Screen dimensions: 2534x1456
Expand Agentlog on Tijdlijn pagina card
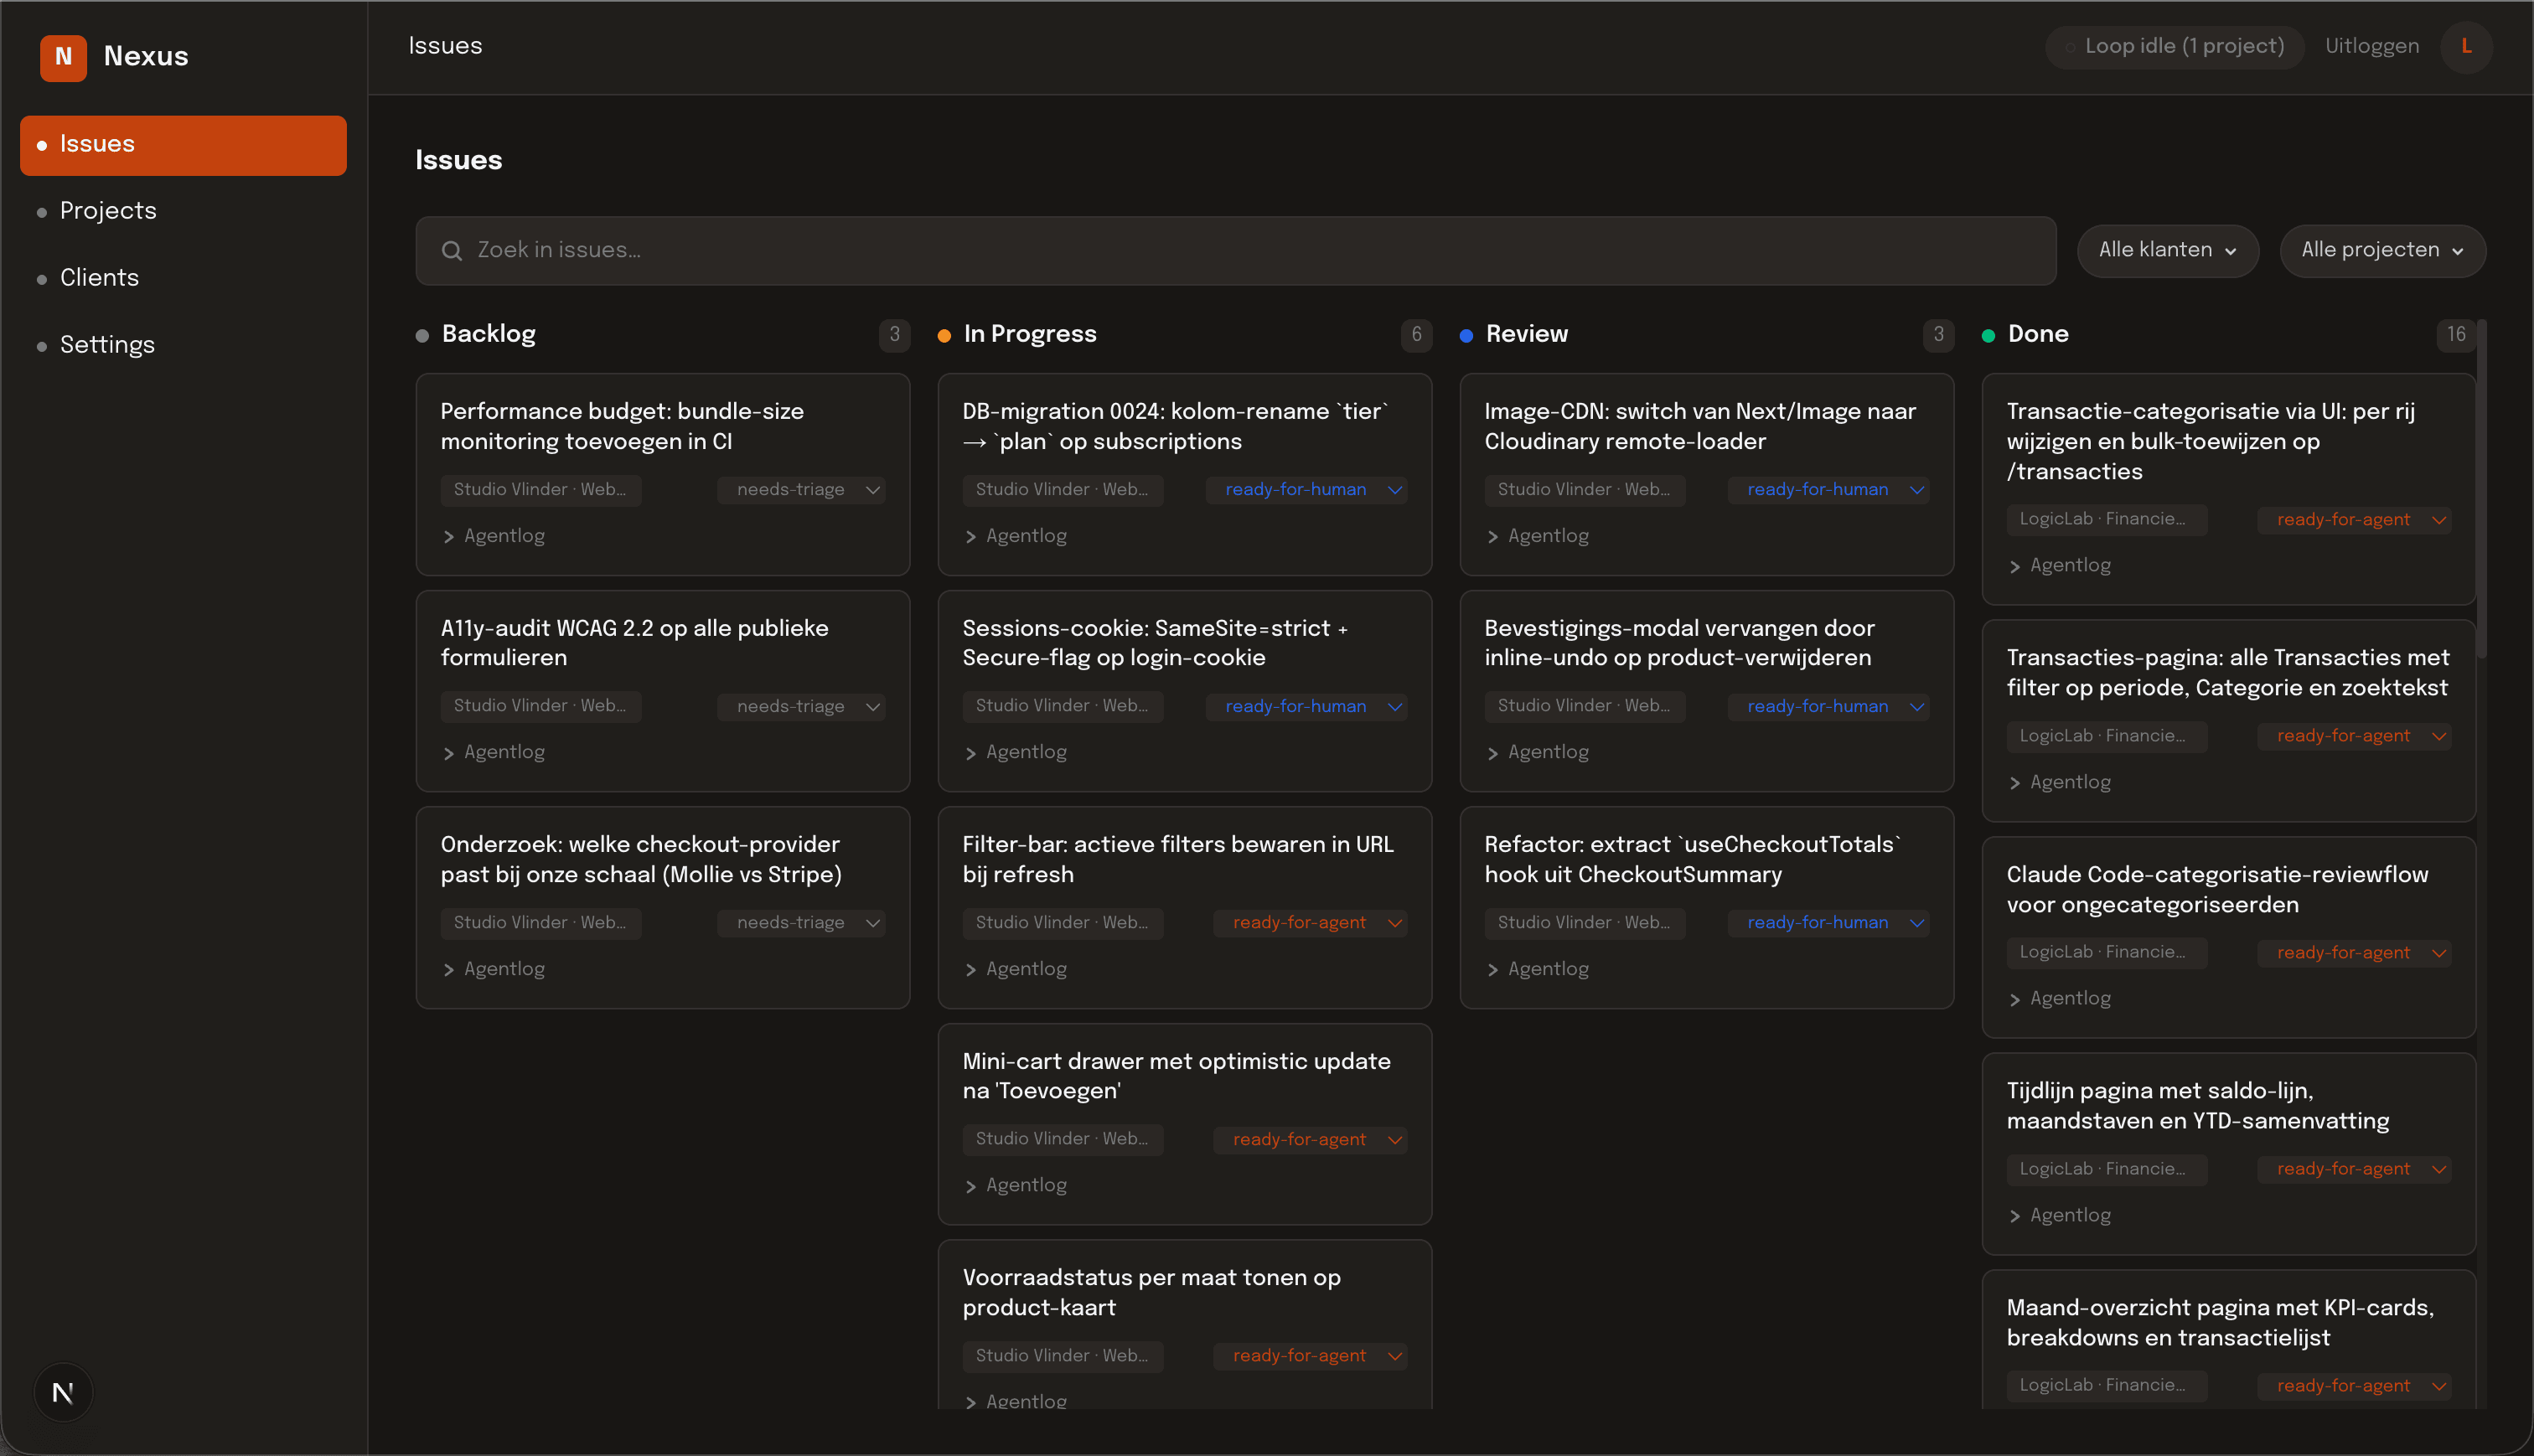click(x=2060, y=1216)
